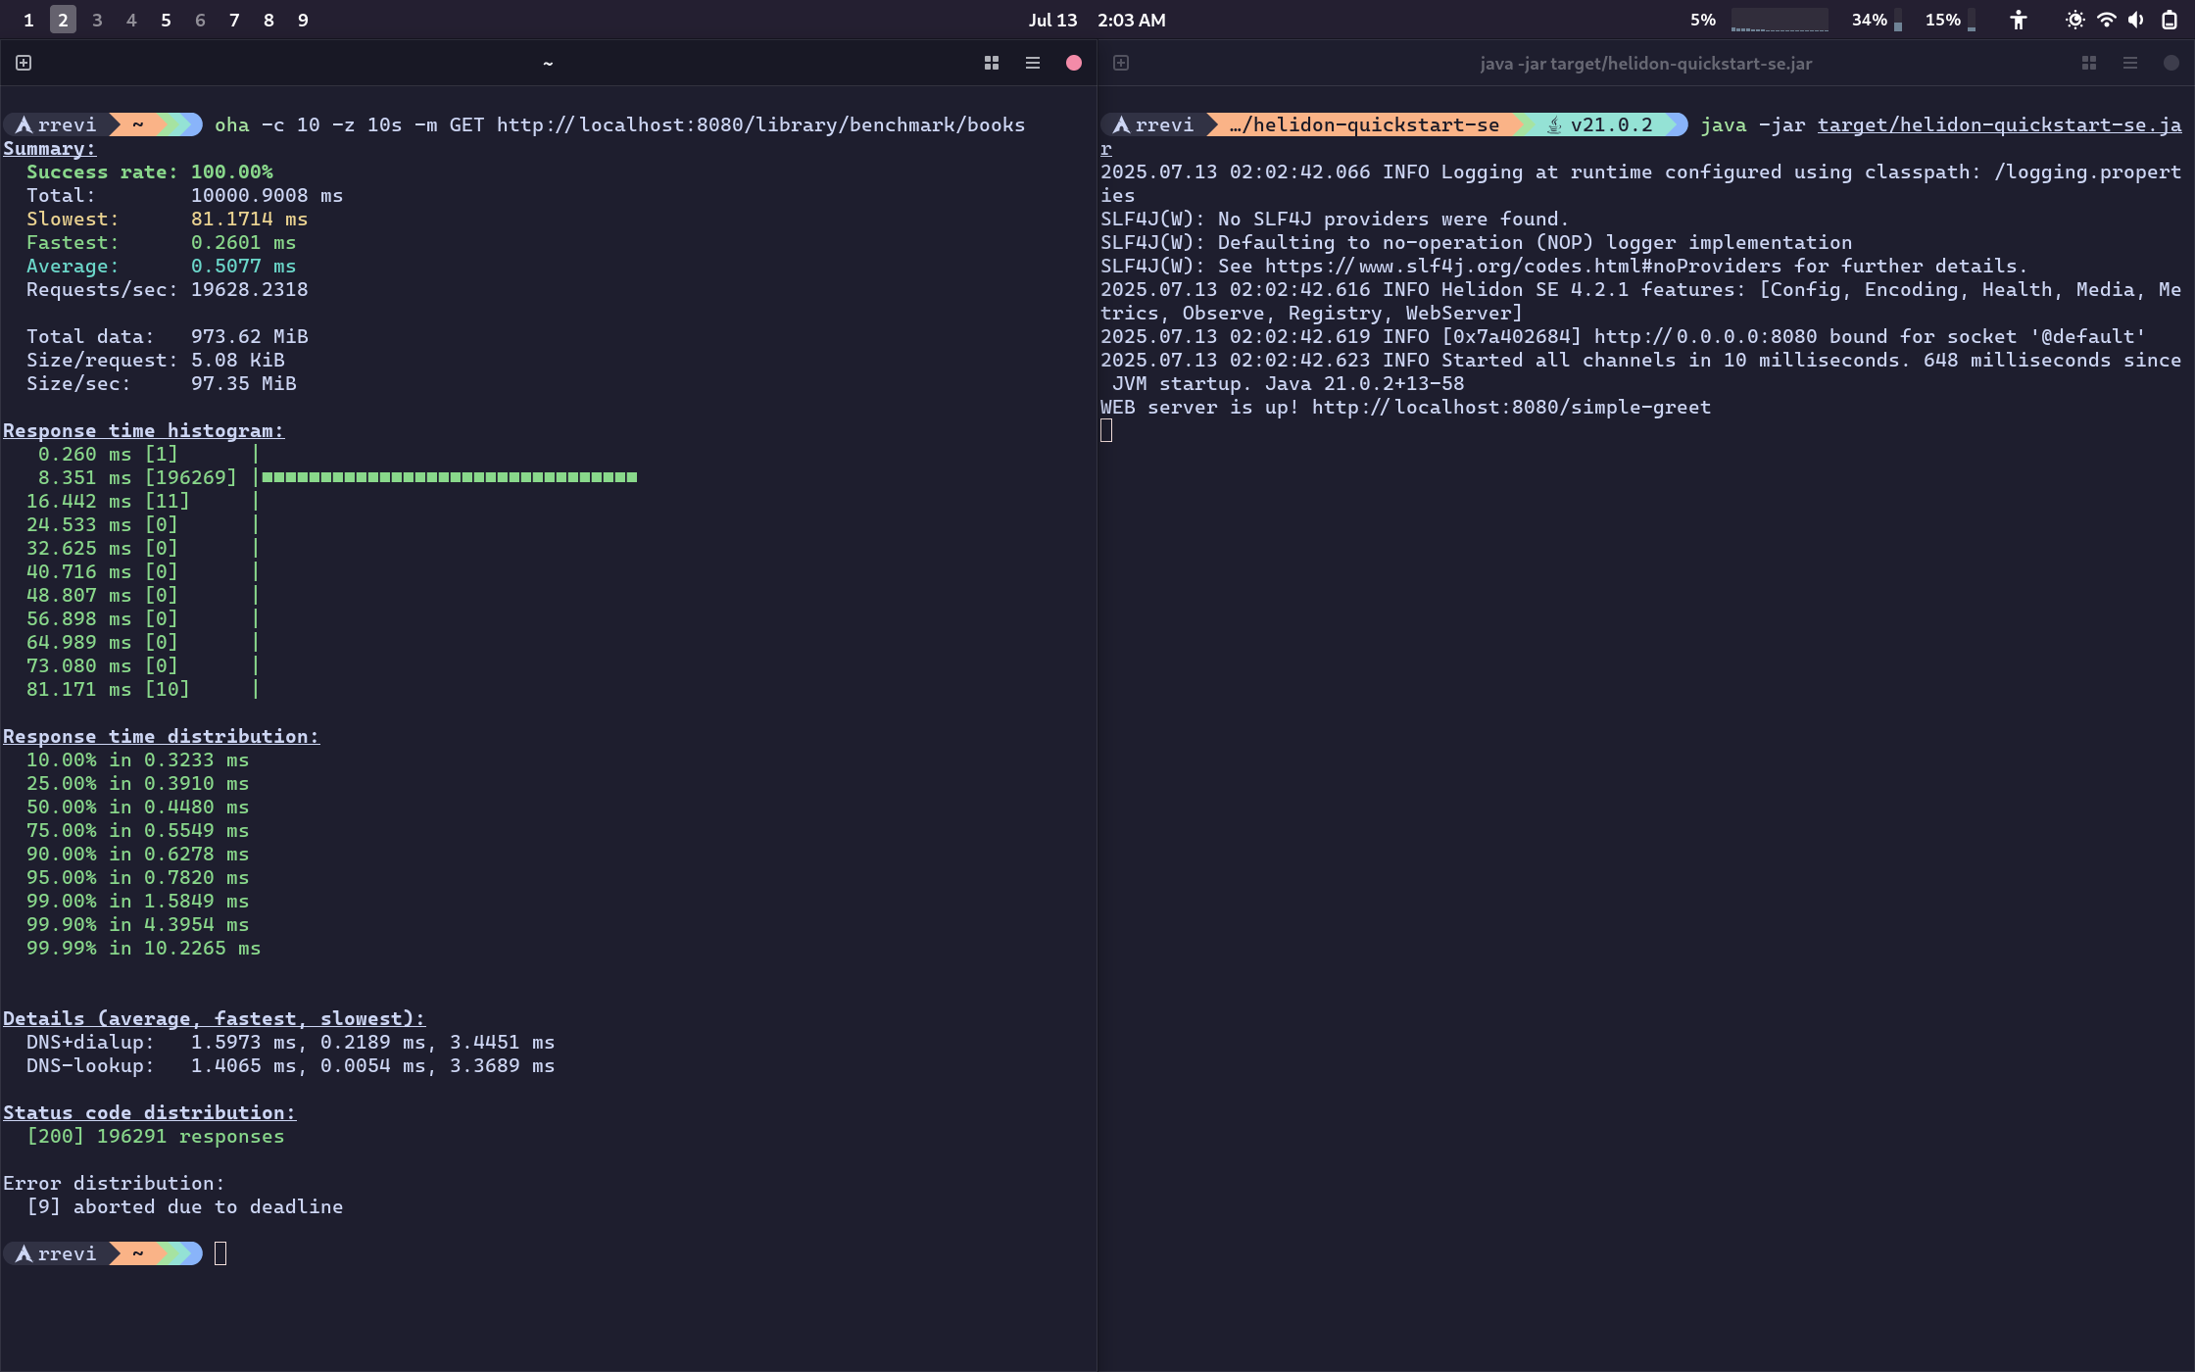This screenshot has width=2195, height=1372.
Task: Click the http://0.0.0.0:8080 bound address
Action: tap(1705, 337)
